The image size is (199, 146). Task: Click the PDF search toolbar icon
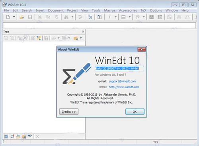(170, 17)
